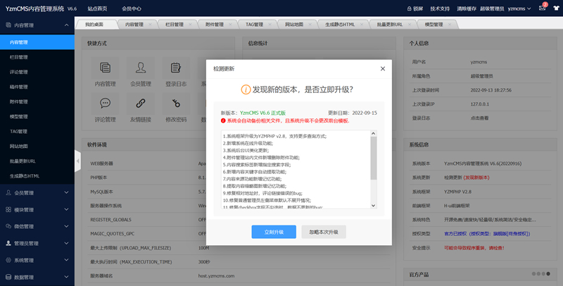This screenshot has width=563, height=286.
Task: Switch to the 栏目管理 tab
Action: [173, 24]
